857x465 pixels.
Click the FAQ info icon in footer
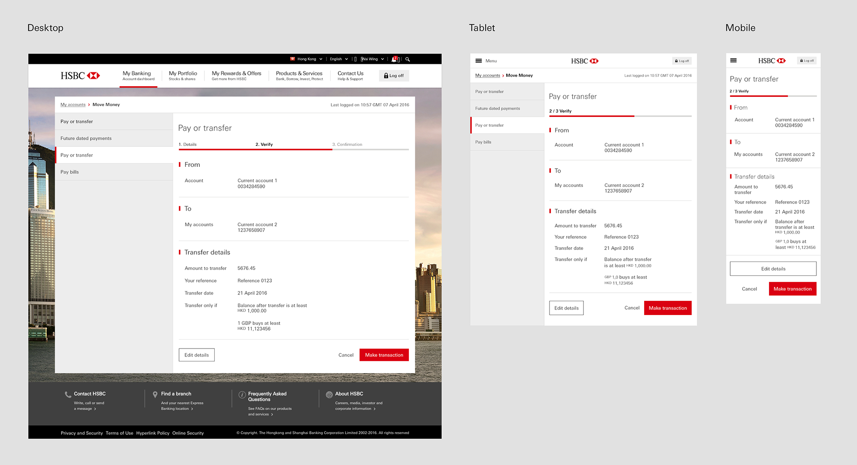pyautogui.click(x=242, y=394)
